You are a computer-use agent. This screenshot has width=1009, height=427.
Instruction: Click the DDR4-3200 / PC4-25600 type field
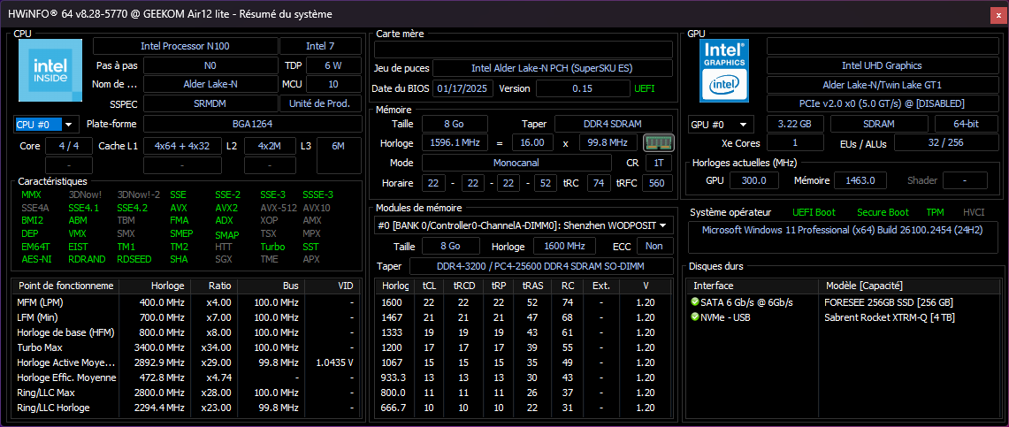pos(541,266)
